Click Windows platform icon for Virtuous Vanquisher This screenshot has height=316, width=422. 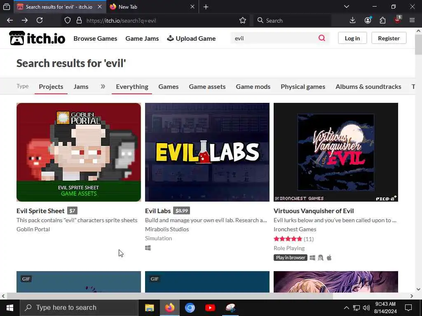(x=312, y=258)
